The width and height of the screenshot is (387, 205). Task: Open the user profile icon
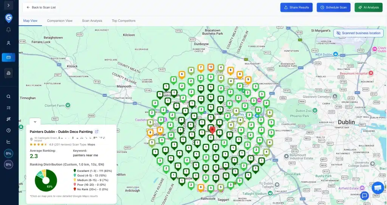(8, 43)
